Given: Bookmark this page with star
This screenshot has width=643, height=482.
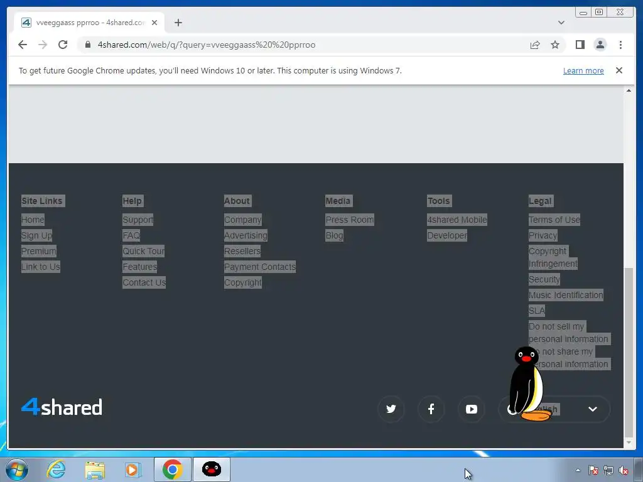Looking at the screenshot, I should pyautogui.click(x=555, y=45).
